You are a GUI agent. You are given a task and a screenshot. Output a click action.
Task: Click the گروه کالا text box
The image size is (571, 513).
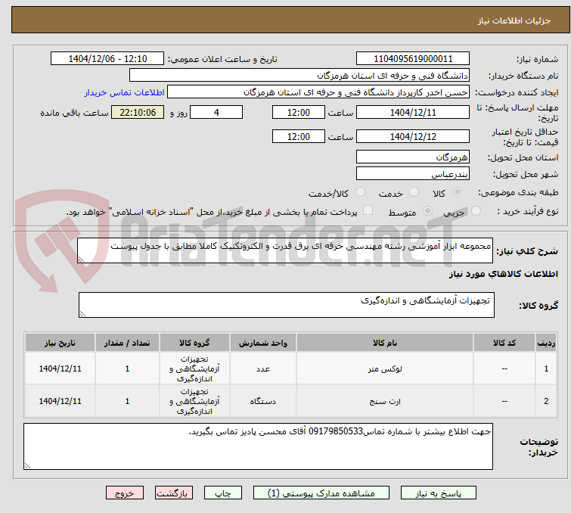click(286, 305)
